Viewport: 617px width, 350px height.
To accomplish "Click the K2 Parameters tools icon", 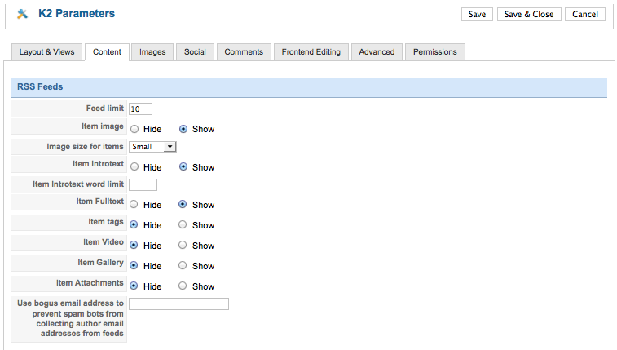I will pyautogui.click(x=23, y=14).
